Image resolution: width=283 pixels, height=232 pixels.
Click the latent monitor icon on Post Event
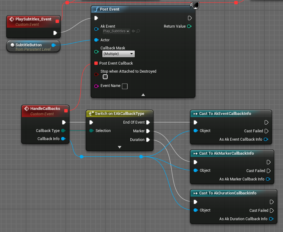click(195, 5)
